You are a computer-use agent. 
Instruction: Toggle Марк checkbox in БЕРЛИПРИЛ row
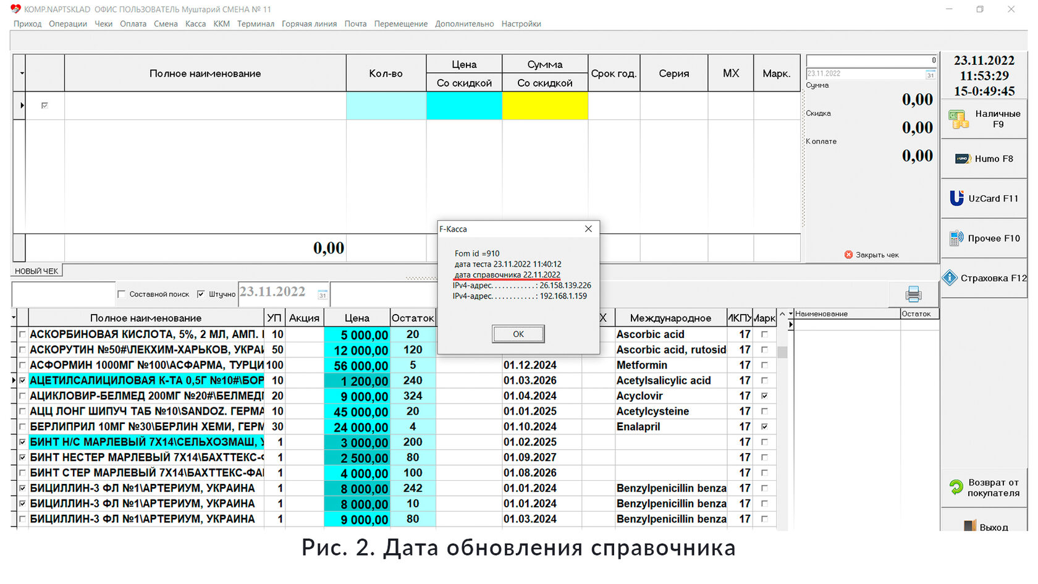click(764, 426)
